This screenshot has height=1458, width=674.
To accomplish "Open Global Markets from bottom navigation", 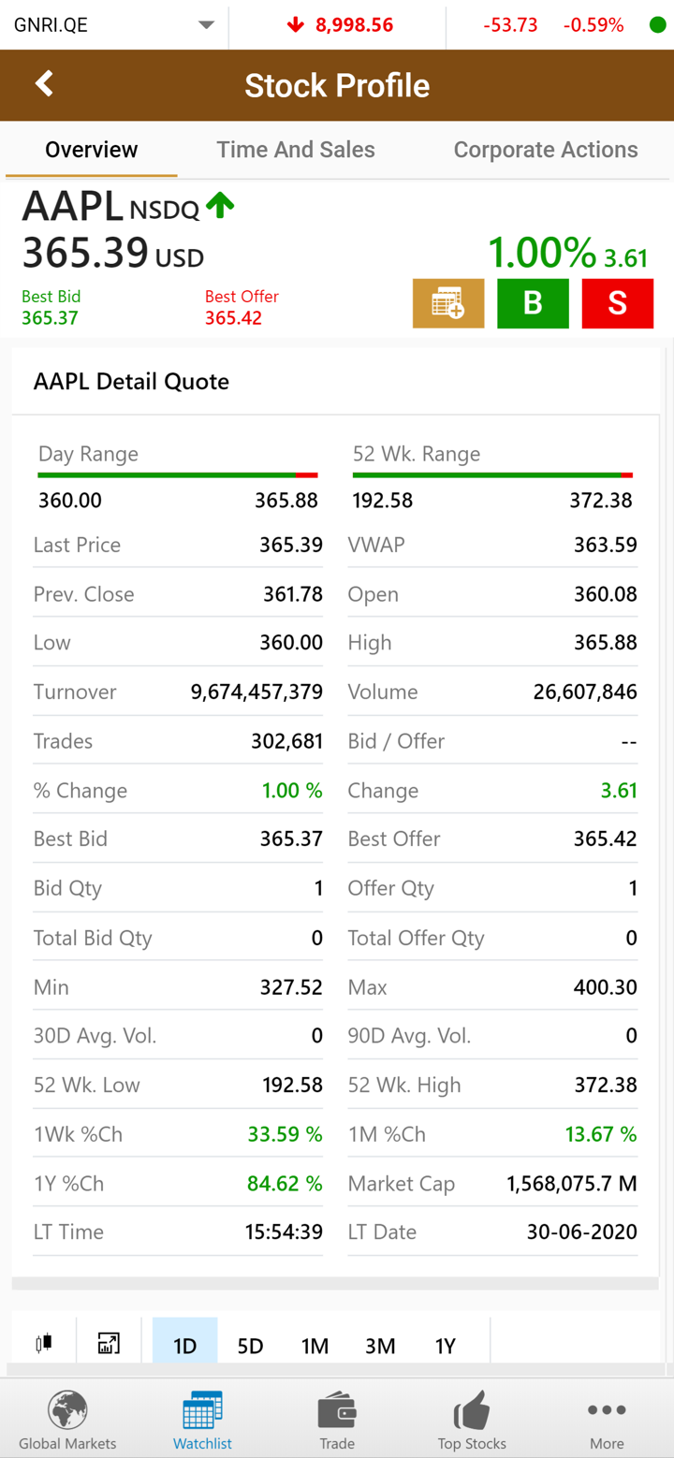I will tap(67, 1420).
